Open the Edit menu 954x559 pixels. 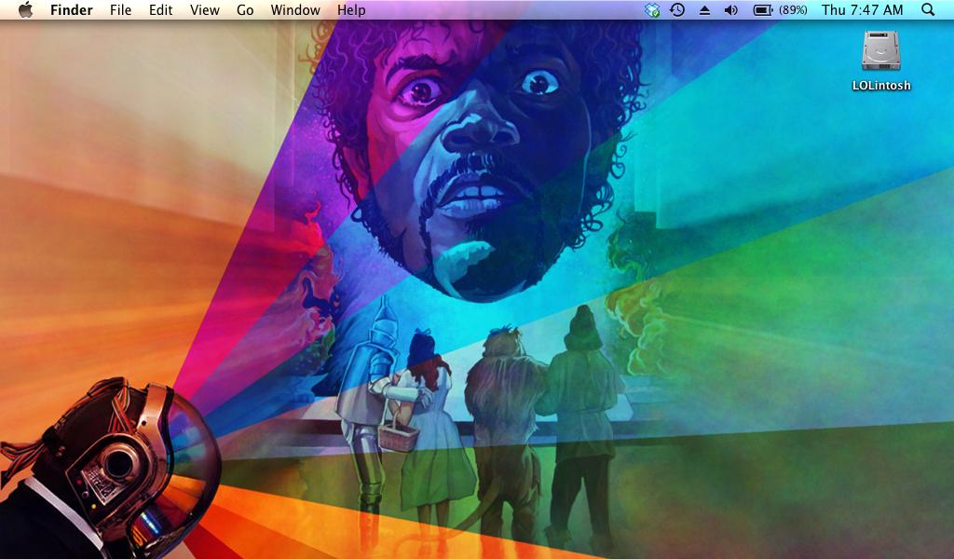(x=160, y=9)
